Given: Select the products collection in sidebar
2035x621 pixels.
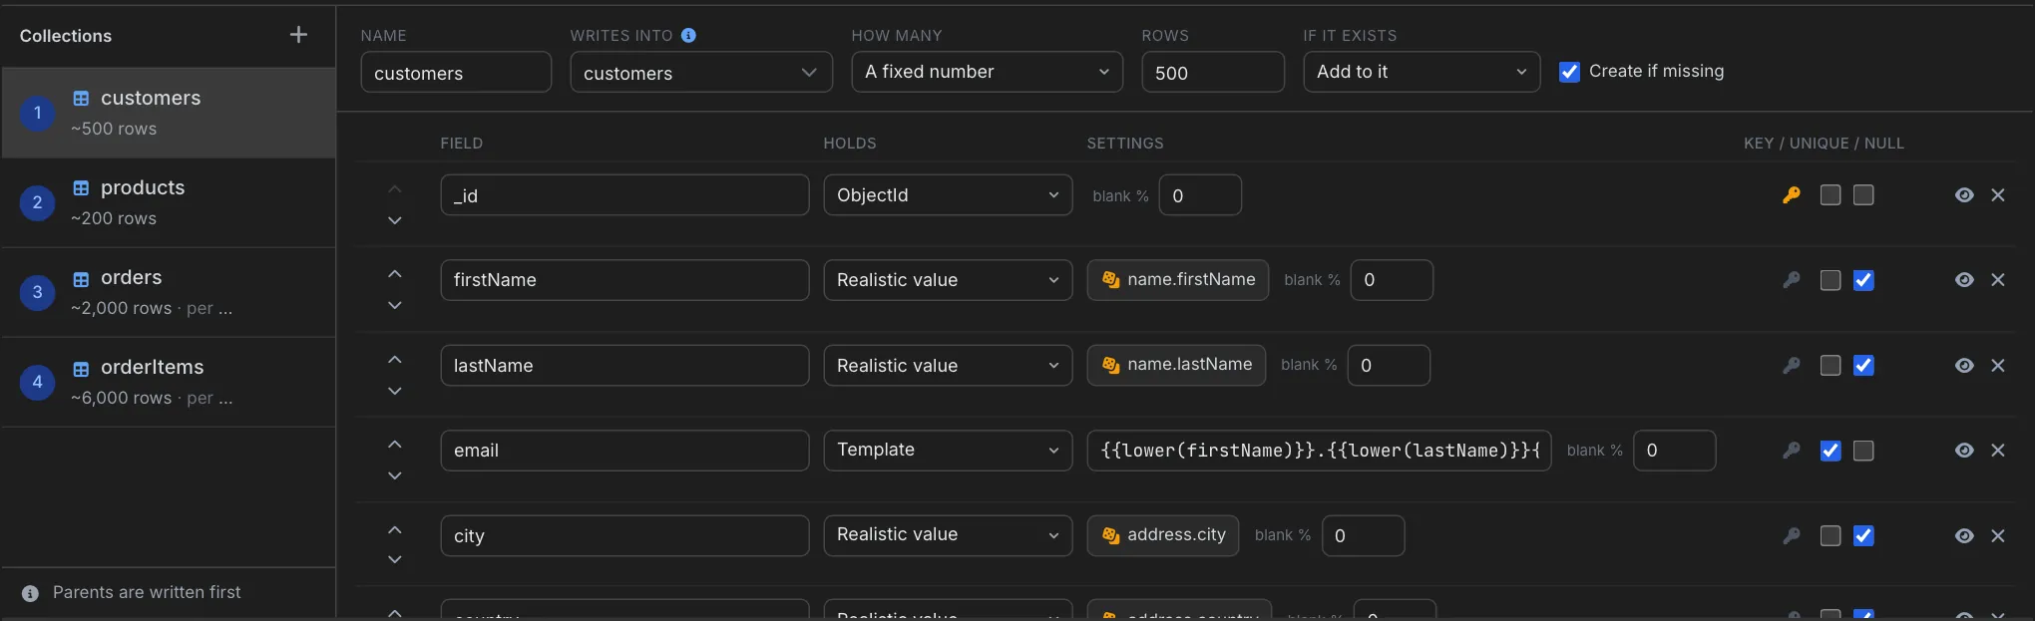Looking at the screenshot, I should pos(169,202).
